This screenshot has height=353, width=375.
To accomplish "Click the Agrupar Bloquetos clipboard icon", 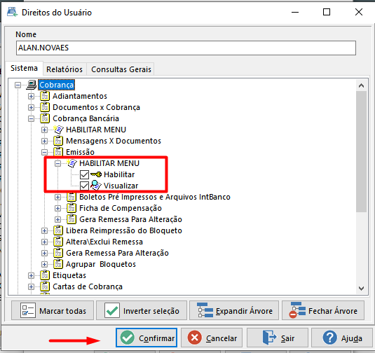I will coord(58,264).
